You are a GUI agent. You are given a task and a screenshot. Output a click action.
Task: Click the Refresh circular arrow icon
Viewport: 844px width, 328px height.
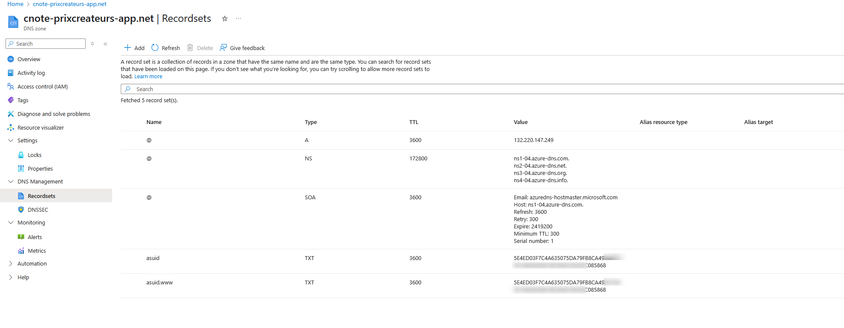coord(155,47)
